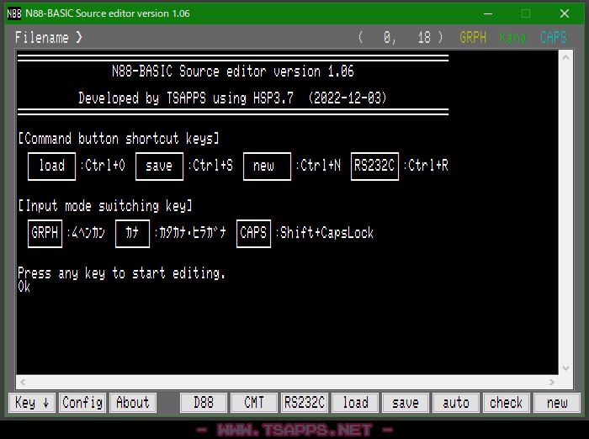Image resolution: width=589 pixels, height=439 pixels.
Task: Click the D88 button
Action: point(204,403)
